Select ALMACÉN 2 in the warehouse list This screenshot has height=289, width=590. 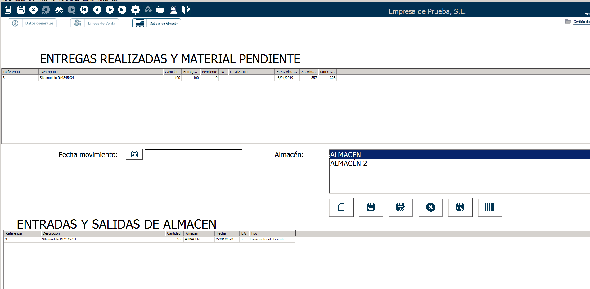click(349, 163)
